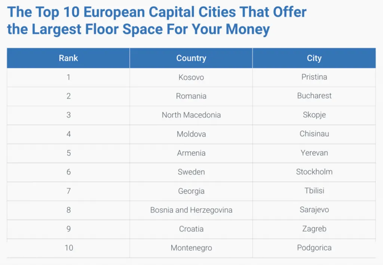Click the Bucharest city cell
383x265 pixels.
pyautogui.click(x=314, y=96)
